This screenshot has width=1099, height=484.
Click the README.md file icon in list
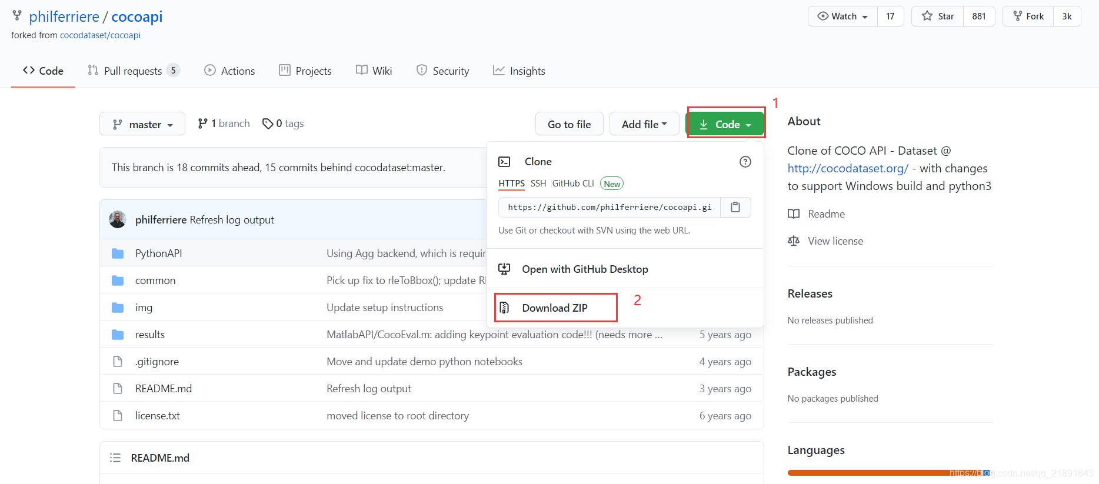(118, 389)
